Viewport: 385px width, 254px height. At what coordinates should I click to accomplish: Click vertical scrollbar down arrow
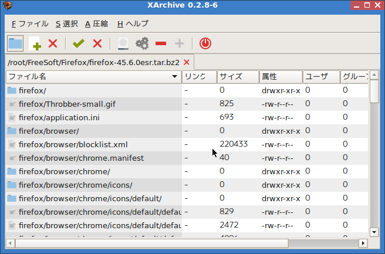tap(374, 232)
